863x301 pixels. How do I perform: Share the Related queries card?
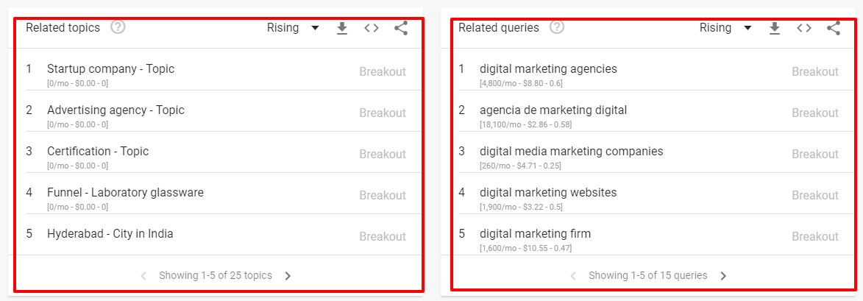(x=834, y=28)
